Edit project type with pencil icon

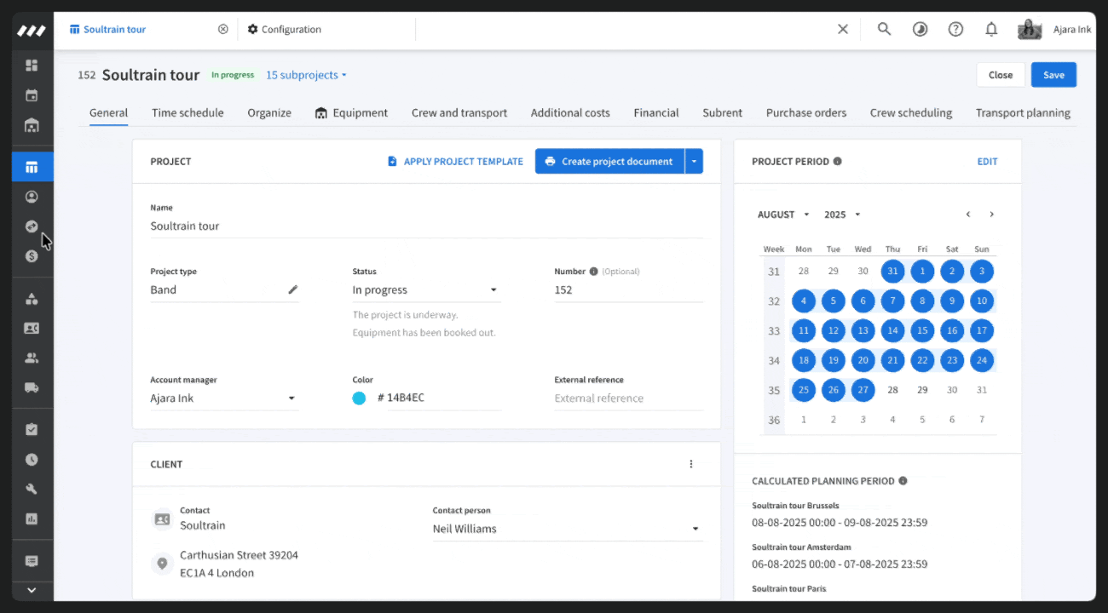292,289
